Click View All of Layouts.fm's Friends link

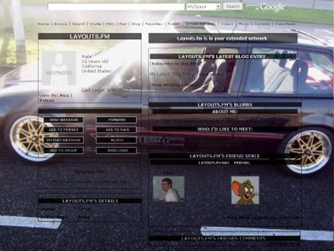tap(263, 217)
